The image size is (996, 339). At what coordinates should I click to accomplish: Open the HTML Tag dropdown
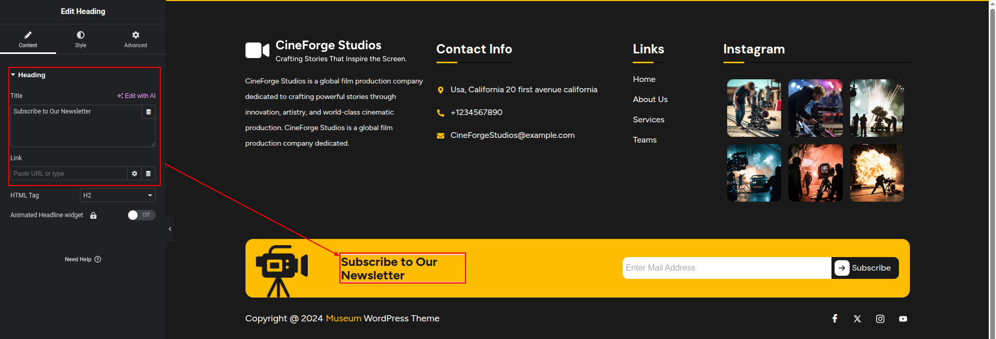click(118, 195)
